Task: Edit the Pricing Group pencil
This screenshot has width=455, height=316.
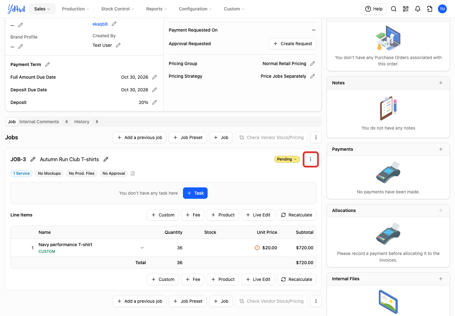Action: (312, 64)
